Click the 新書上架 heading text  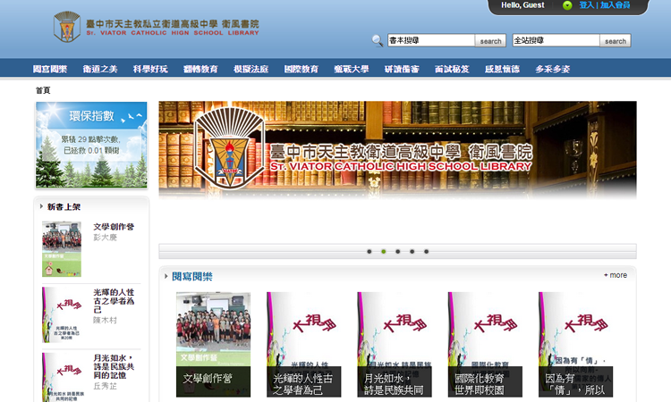click(x=64, y=206)
